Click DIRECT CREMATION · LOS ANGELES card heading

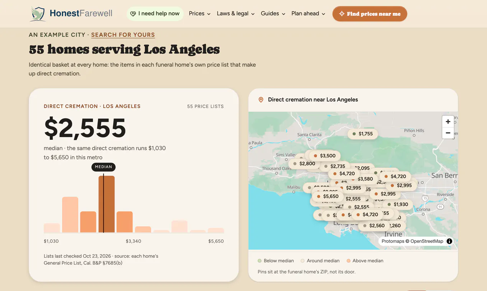click(92, 106)
